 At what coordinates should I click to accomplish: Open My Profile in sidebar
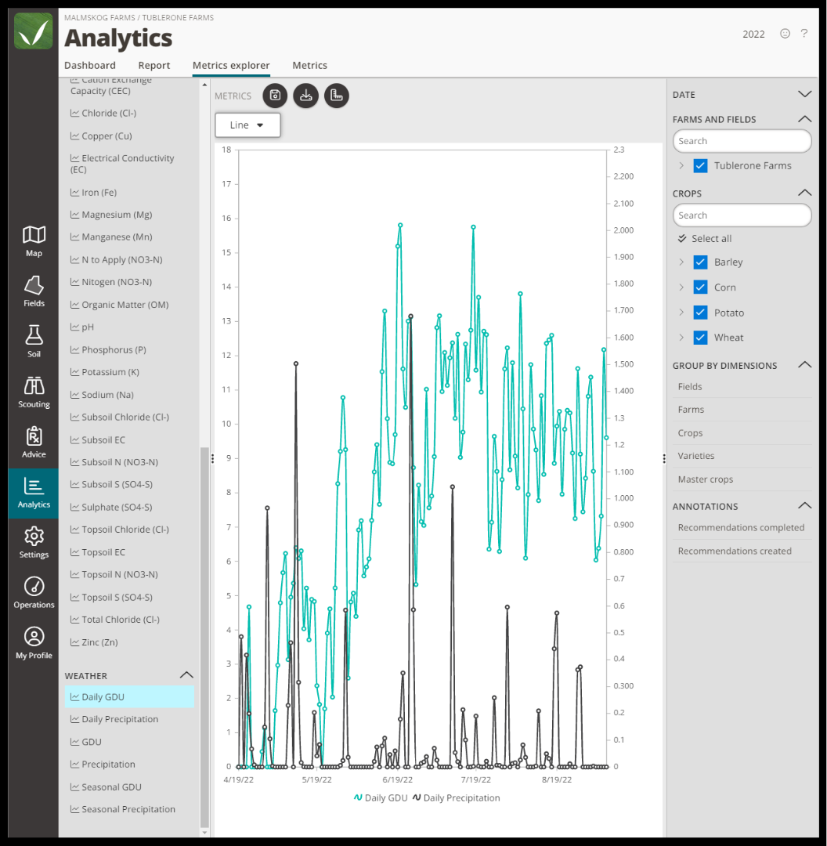34,644
